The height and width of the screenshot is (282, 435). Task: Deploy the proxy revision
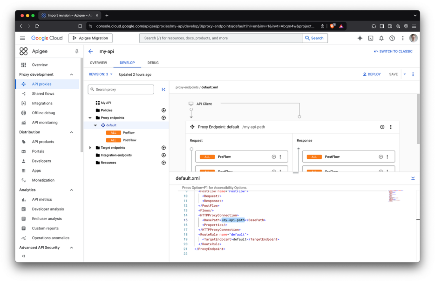coord(372,74)
